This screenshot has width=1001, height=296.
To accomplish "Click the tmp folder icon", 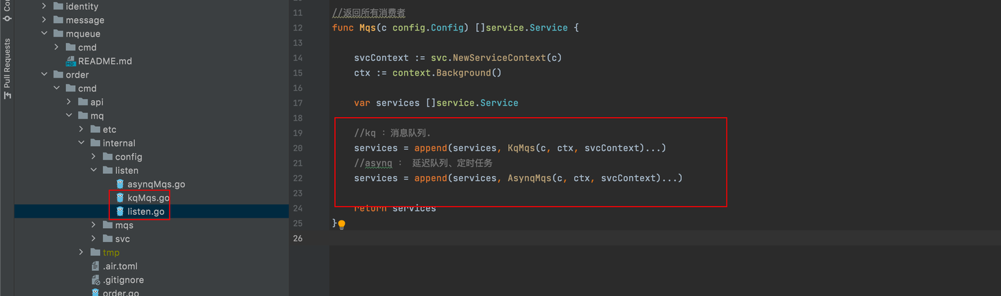I will click(95, 252).
